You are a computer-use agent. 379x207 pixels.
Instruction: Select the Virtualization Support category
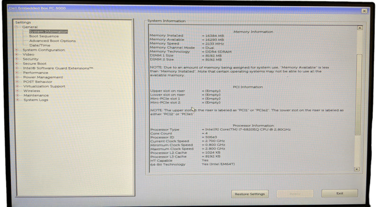pos(44,86)
